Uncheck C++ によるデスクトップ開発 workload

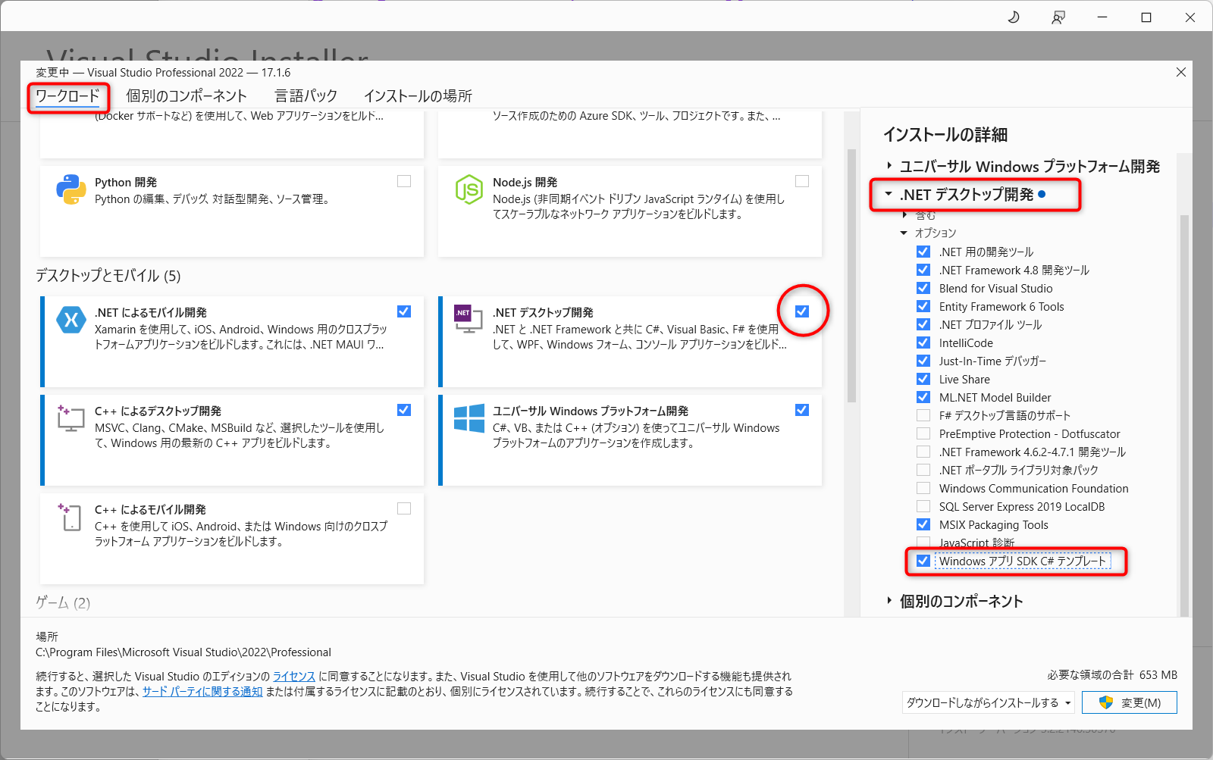[x=404, y=410]
